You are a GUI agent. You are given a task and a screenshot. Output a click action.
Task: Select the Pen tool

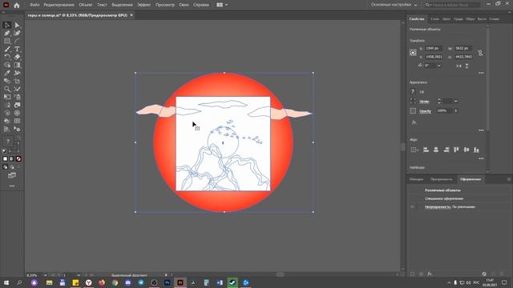pyautogui.click(x=7, y=34)
